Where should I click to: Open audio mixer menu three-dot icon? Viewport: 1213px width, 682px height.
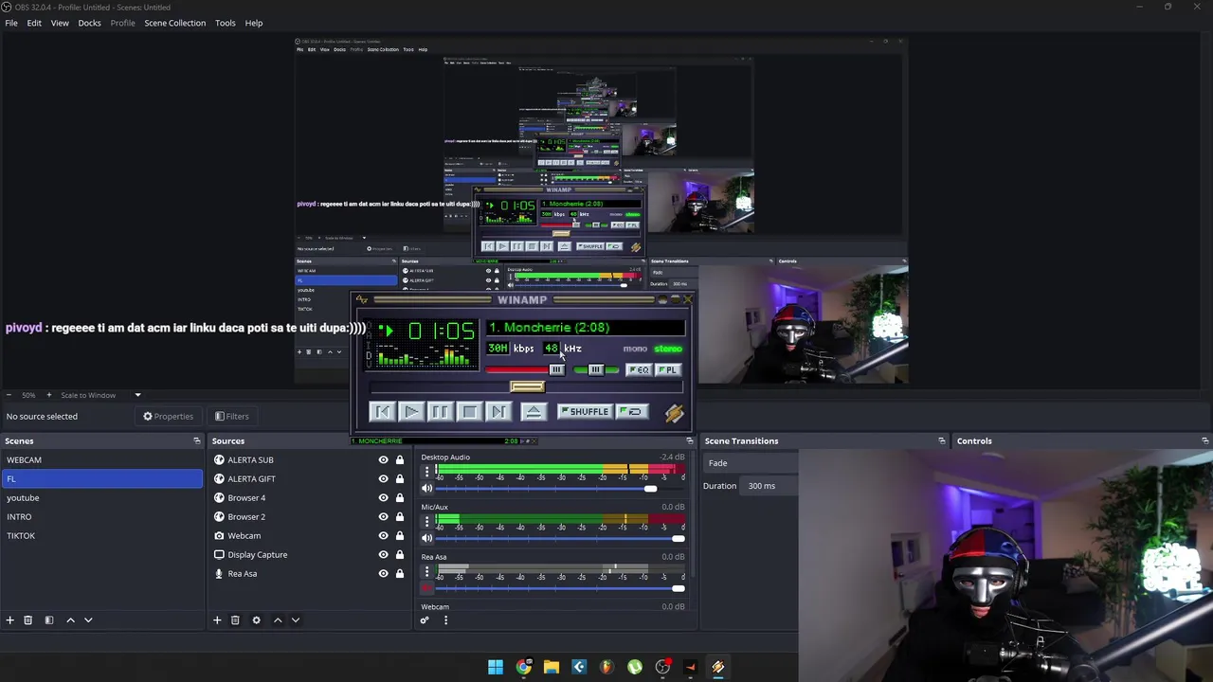tap(445, 620)
